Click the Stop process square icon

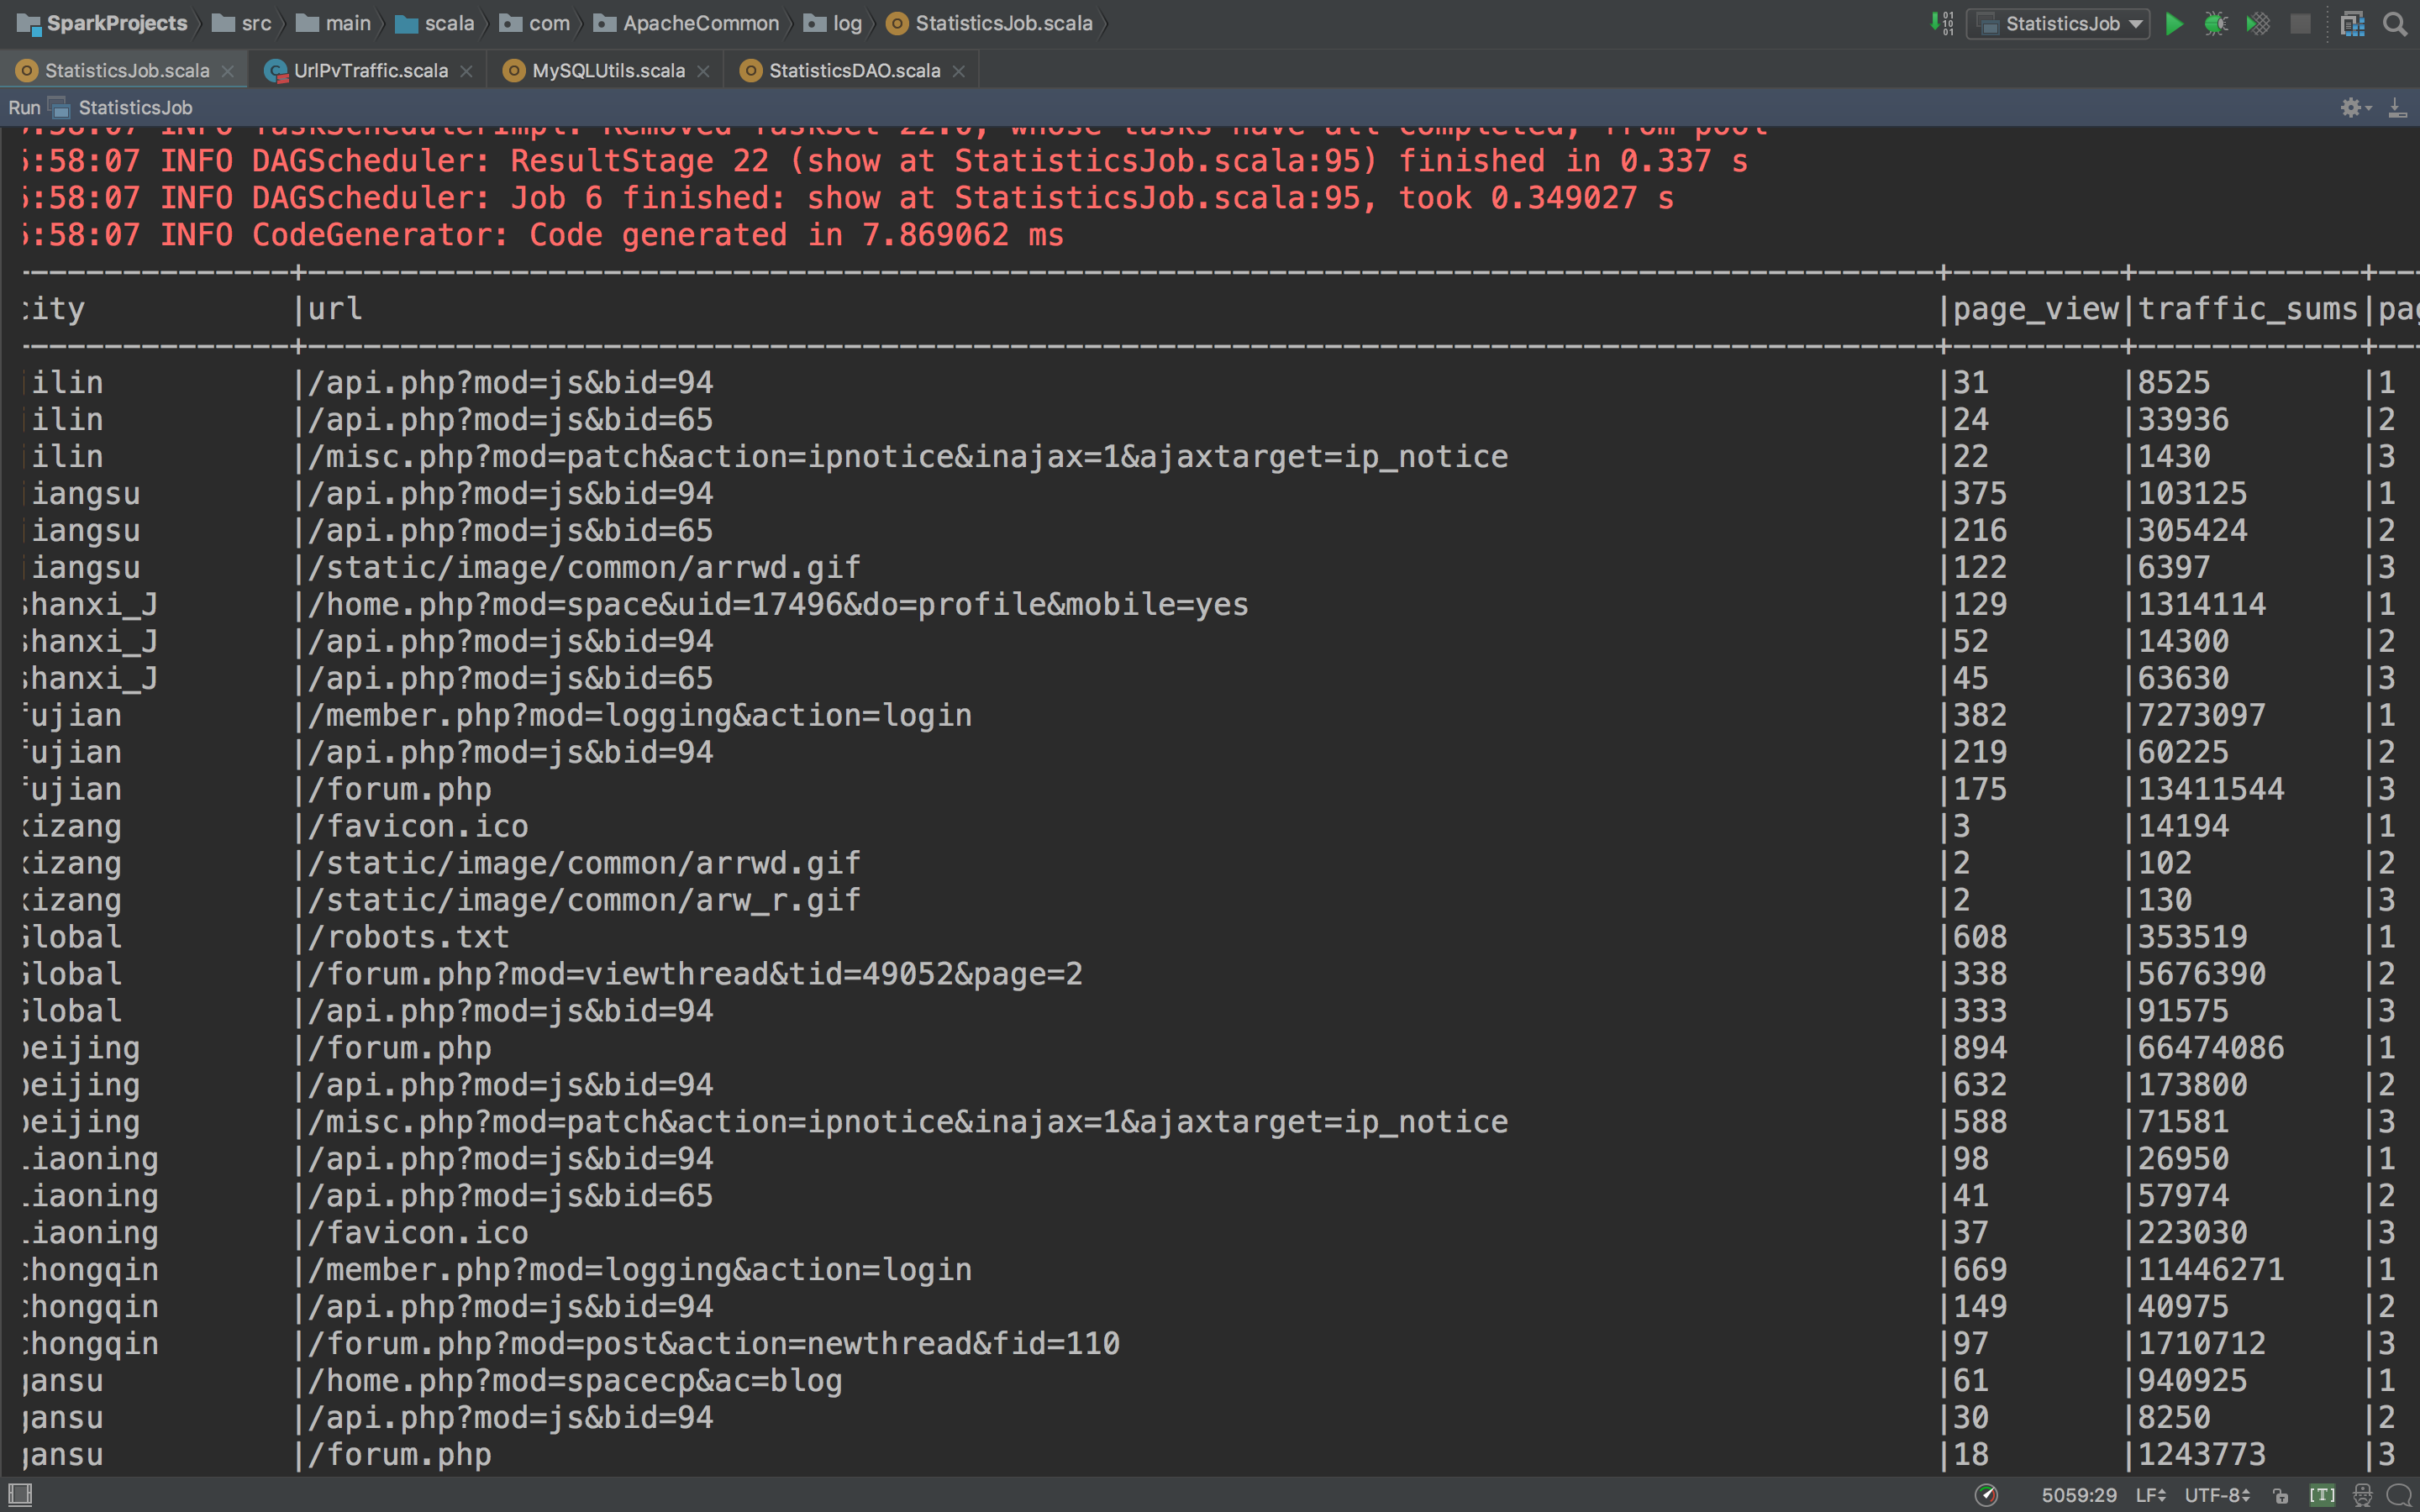pyautogui.click(x=2300, y=23)
